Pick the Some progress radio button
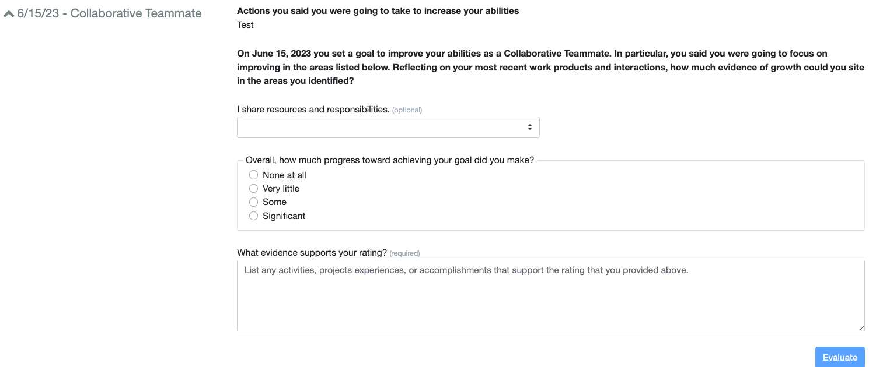This screenshot has width=883, height=367. [x=253, y=202]
